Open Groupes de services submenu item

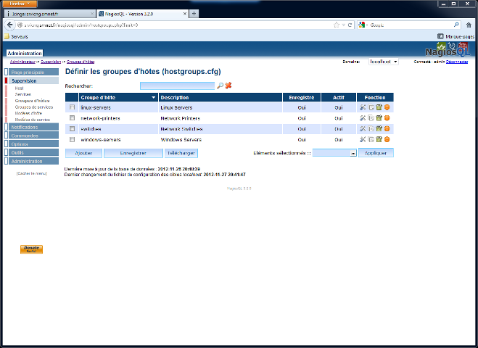coord(34,107)
